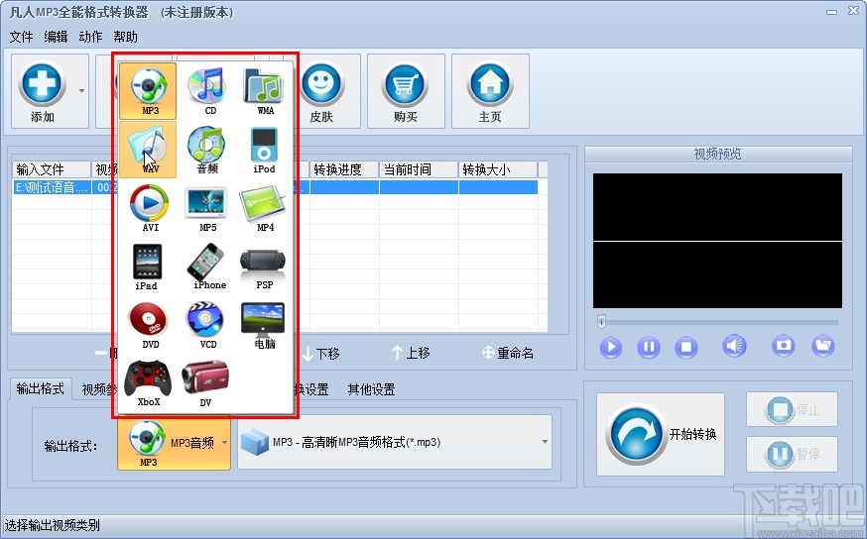Click 下移 to move item down

tap(320, 353)
